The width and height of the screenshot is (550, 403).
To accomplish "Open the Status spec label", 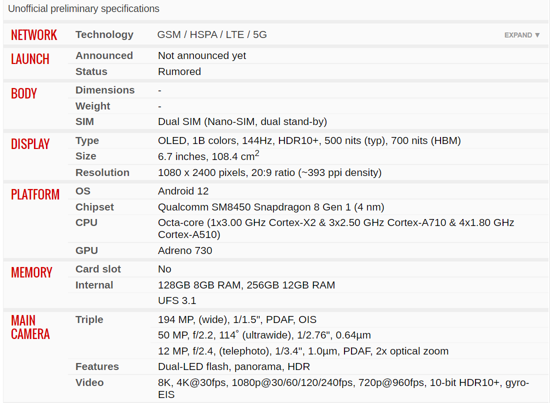I will [91, 71].
